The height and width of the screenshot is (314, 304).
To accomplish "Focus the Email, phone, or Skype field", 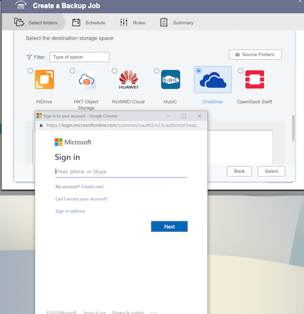I will point(121,172).
